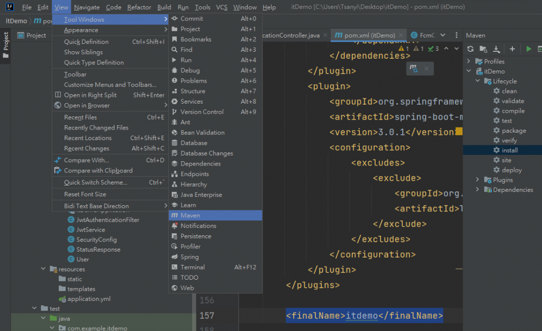Click Reload All Maven Projects icon
Viewport: 542px width, 331px height.
coord(470,49)
